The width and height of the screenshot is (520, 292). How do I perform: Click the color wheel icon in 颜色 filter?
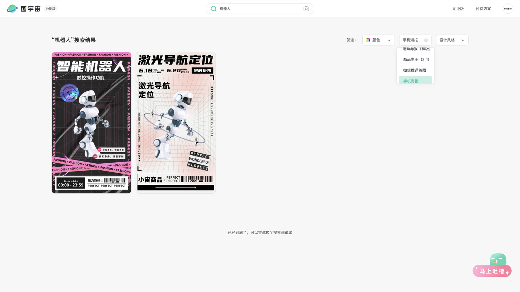(368, 40)
